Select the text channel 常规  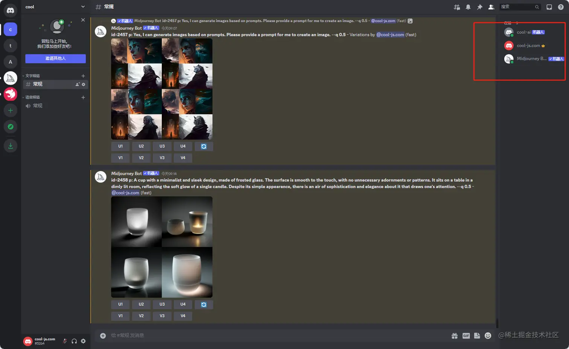(x=56, y=84)
